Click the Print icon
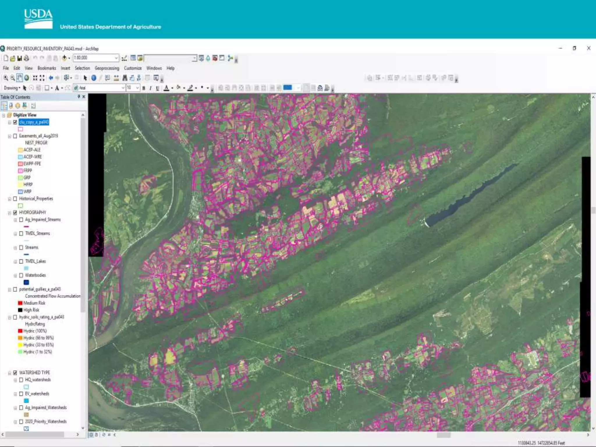The image size is (596, 447). pyautogui.click(x=26, y=58)
